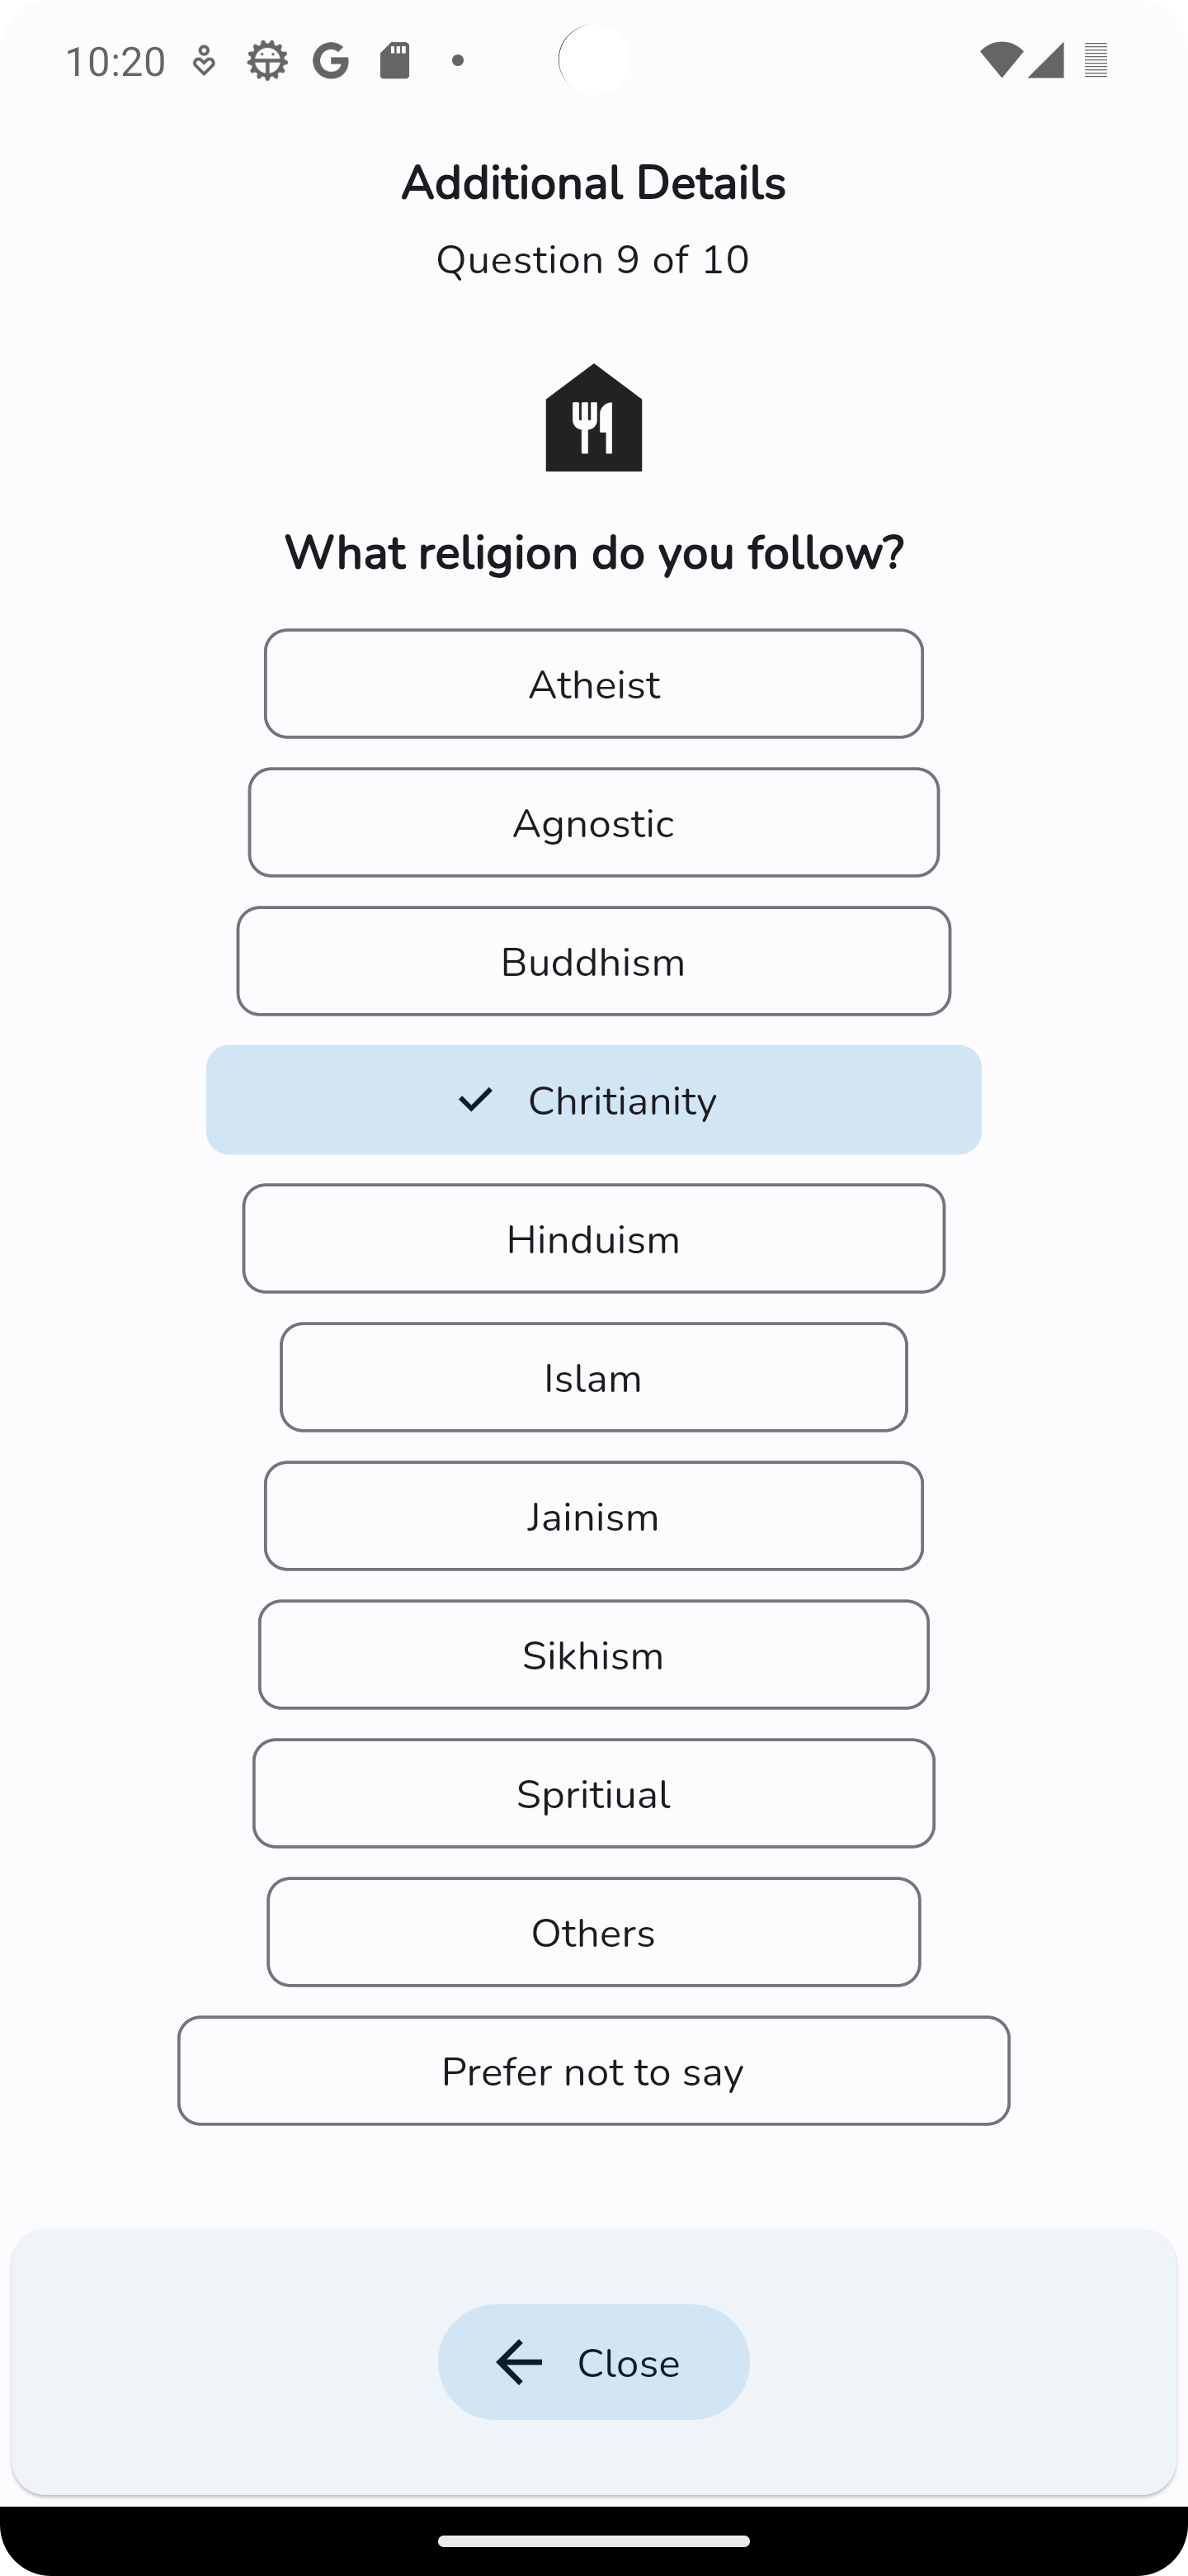Select the Atheist option
The height and width of the screenshot is (2576, 1188).
pyautogui.click(x=593, y=684)
